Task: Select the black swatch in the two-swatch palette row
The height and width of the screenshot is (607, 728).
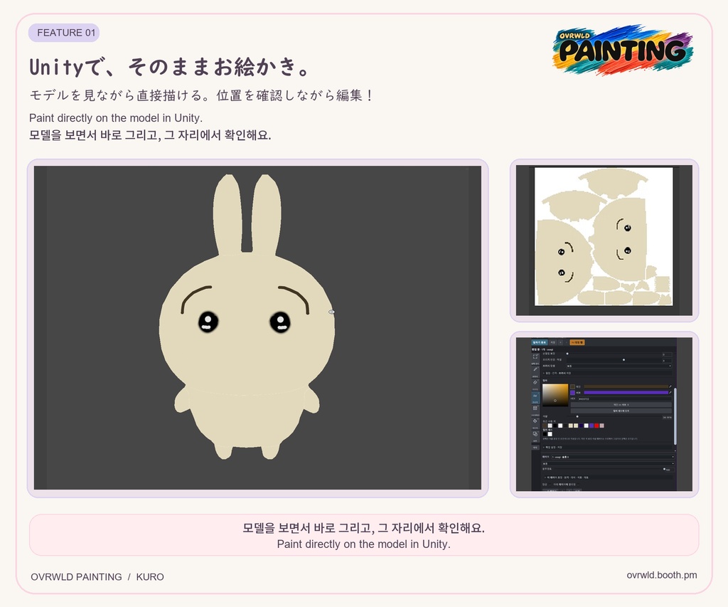Action: [x=545, y=434]
